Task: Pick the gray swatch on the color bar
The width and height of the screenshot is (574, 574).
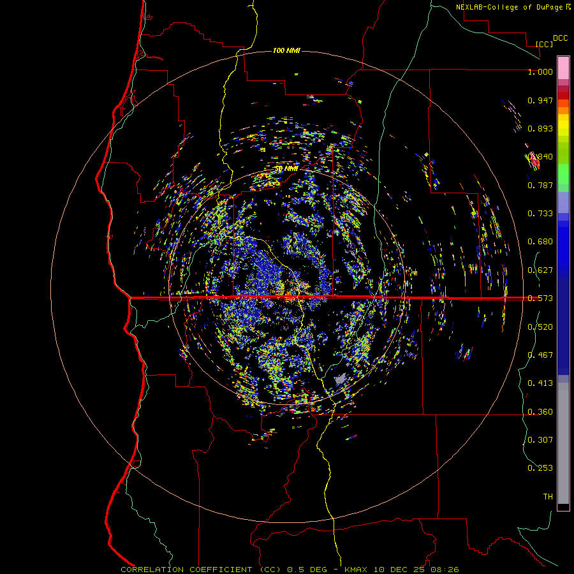Action: (563, 443)
